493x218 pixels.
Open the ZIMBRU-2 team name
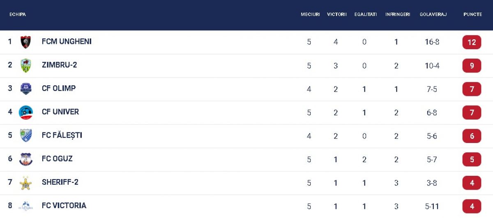[x=59, y=65]
